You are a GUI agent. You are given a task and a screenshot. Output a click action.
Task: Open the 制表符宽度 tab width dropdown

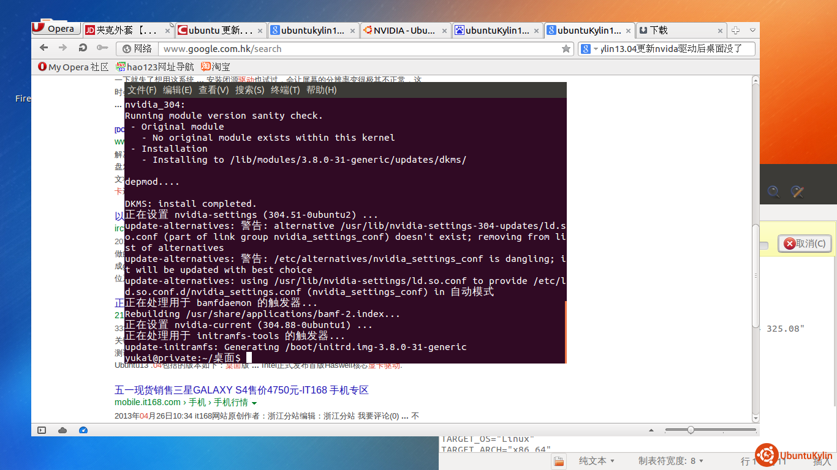pos(670,461)
